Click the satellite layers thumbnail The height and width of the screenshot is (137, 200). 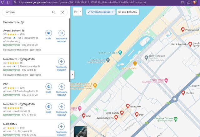(x=81, y=132)
